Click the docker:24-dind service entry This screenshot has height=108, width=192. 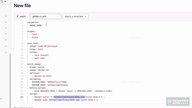click(41, 76)
